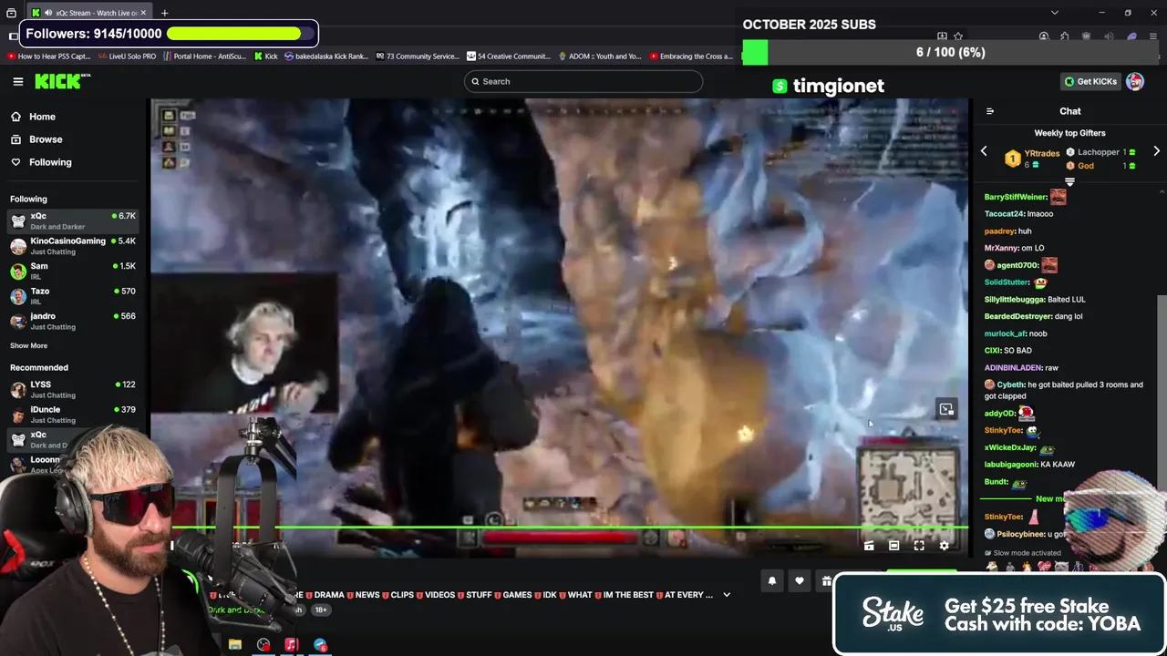Click Lachopper in top gifters
The height and width of the screenshot is (656, 1167).
1098,152
